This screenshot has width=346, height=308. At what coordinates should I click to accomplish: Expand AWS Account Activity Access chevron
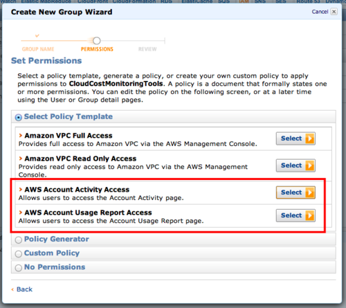[21, 189]
